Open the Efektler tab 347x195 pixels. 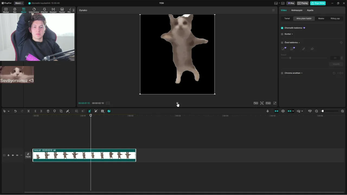coord(44,10)
